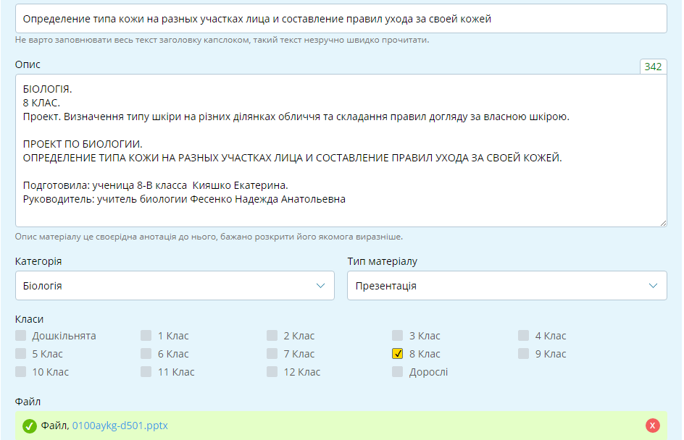Click hint text about caps lock title
This screenshot has width=684, height=440.
click(x=222, y=40)
